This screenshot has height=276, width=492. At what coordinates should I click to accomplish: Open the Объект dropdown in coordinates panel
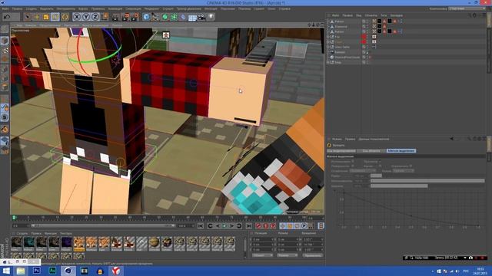point(262,255)
